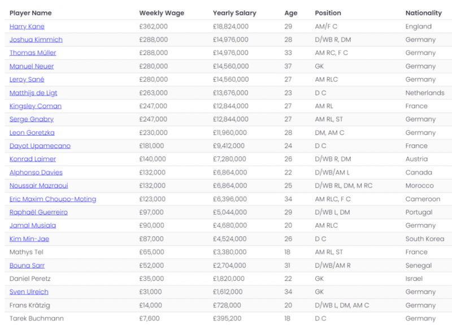Screen dimensions: 452x325
Task: Click Eric Maxim Choupo-Moting link
Action: click(53, 199)
